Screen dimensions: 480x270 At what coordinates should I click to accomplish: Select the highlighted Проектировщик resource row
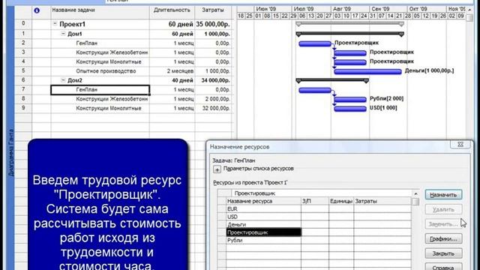pyautogui.click(x=263, y=232)
